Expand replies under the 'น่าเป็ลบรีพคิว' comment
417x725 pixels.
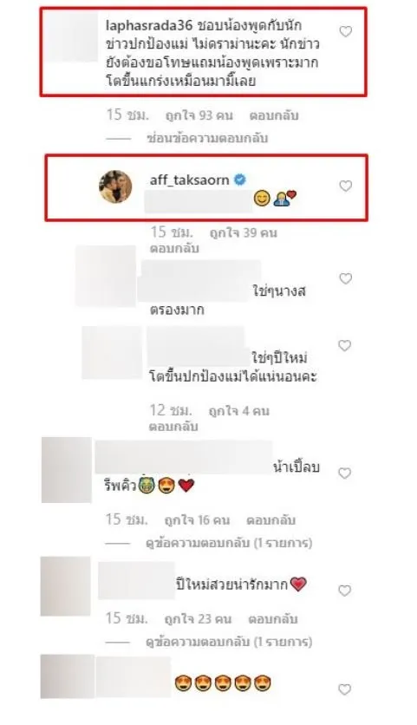pyautogui.click(x=229, y=542)
